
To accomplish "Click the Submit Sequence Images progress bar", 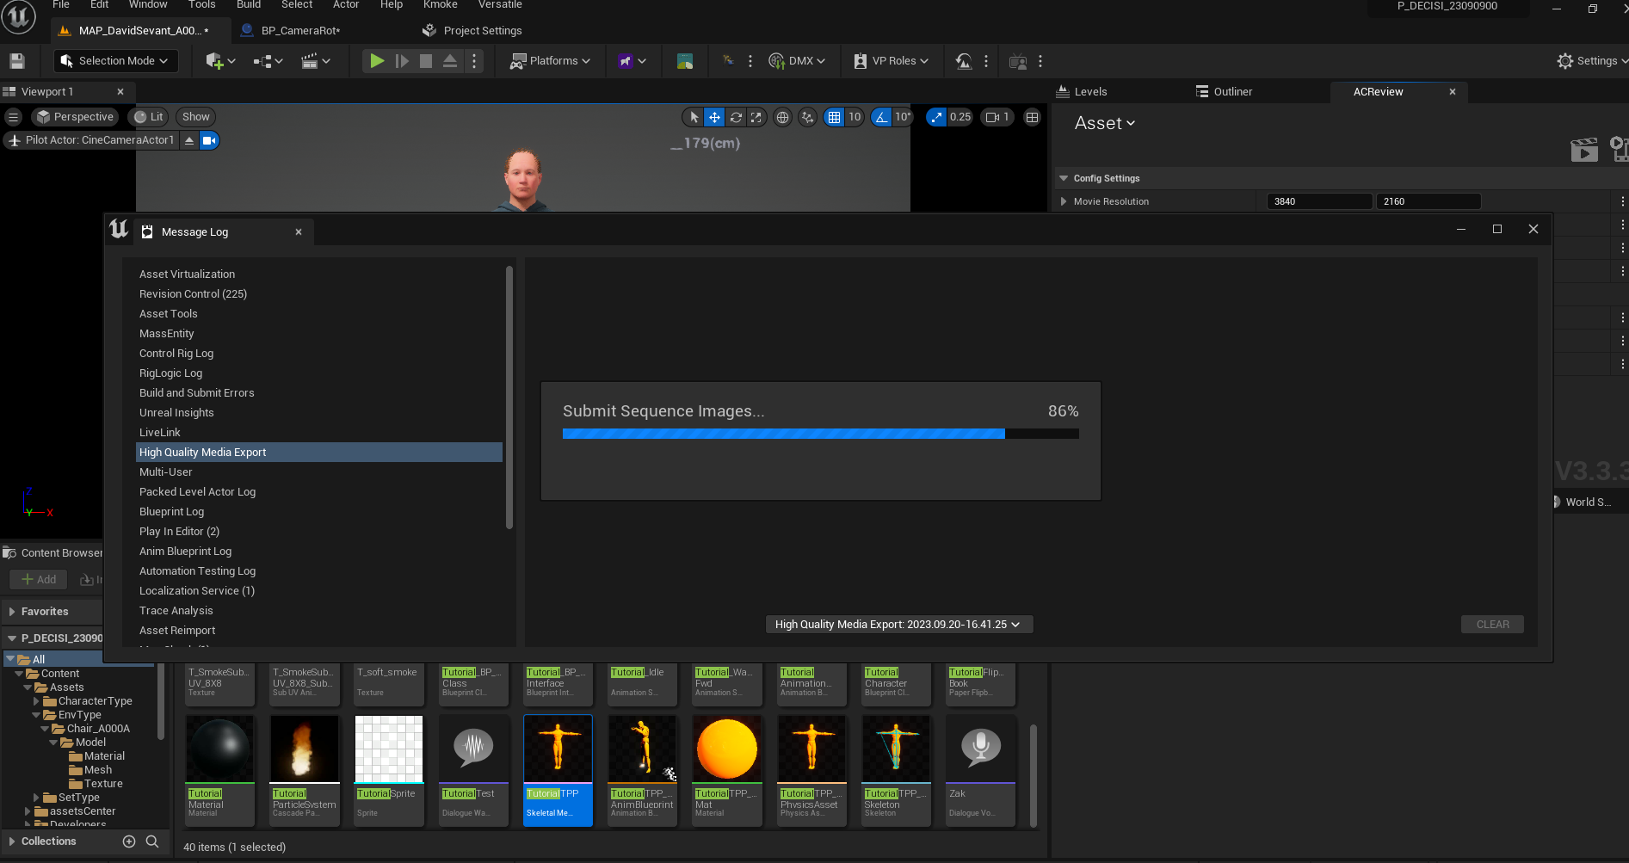I will click(820, 434).
